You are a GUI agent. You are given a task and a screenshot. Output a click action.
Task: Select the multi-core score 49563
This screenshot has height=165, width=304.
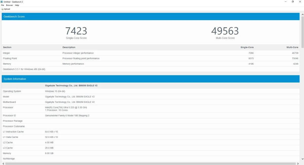(x=225, y=31)
